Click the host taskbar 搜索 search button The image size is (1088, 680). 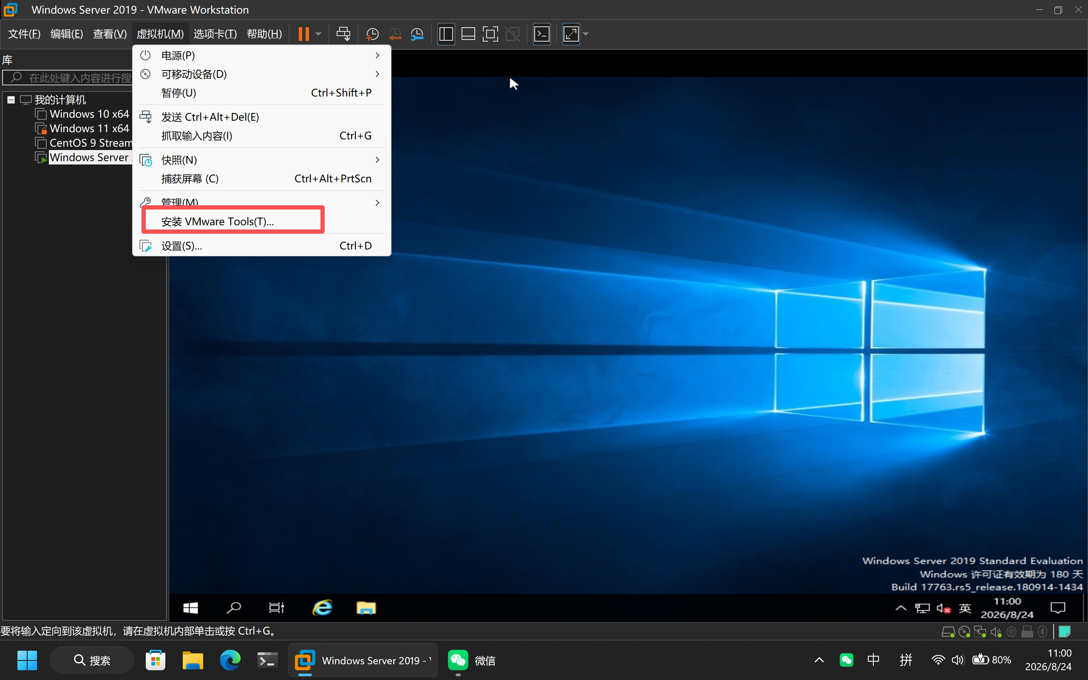click(92, 660)
